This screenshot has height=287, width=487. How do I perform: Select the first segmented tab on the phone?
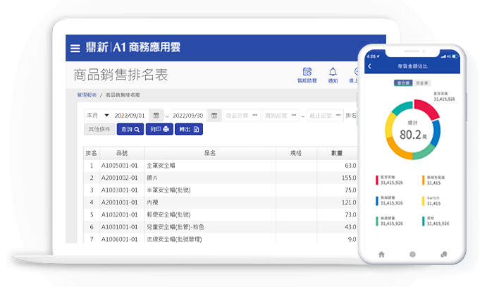pyautogui.click(x=403, y=83)
